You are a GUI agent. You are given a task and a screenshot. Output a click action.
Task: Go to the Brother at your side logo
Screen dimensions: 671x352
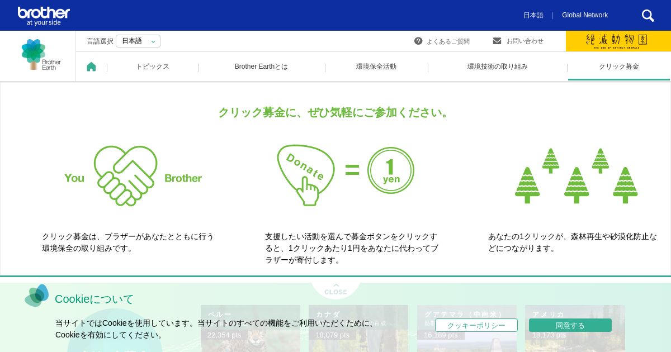coord(44,16)
